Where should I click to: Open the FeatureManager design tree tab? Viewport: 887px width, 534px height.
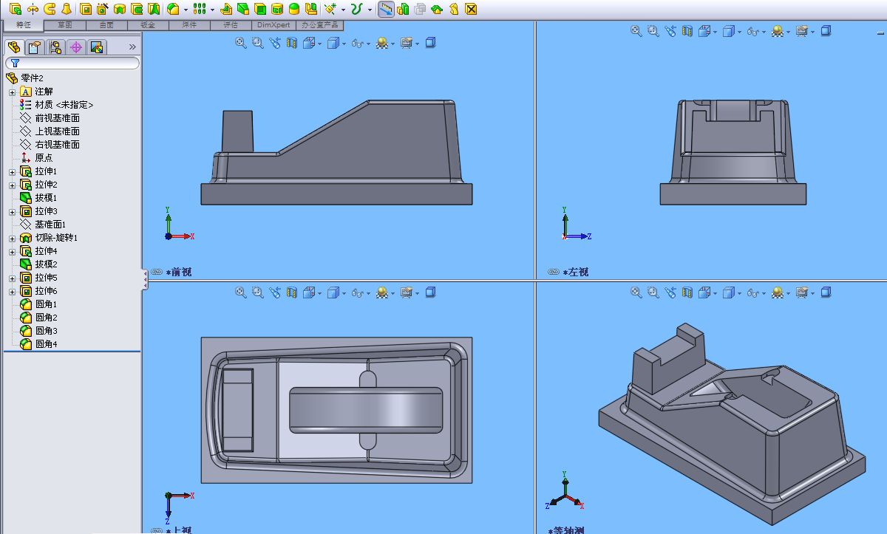coord(14,48)
